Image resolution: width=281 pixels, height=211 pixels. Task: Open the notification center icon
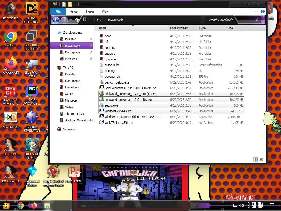[x=272, y=206]
